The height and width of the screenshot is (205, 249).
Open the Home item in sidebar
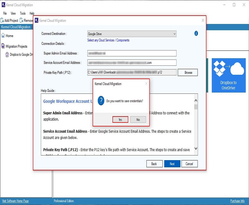7,36
